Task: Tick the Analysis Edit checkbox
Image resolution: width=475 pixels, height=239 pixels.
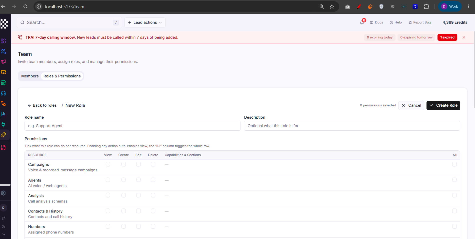Action: 138,195
